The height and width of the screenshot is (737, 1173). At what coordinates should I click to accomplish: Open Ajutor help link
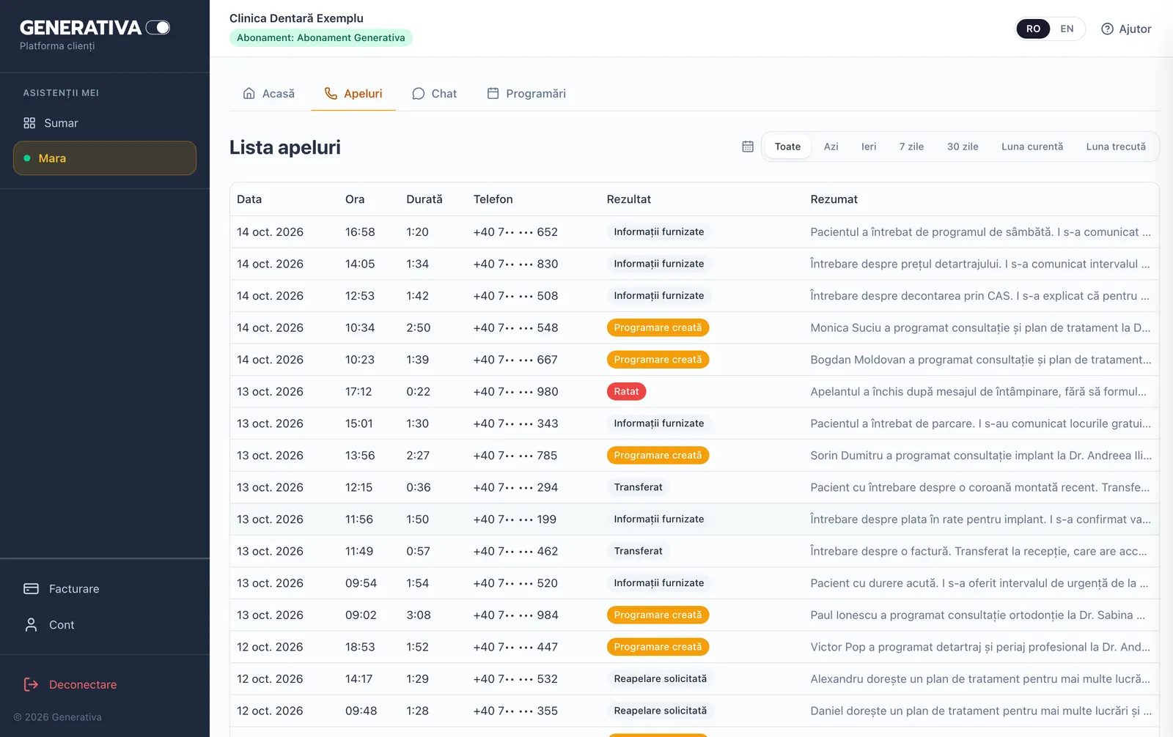[x=1126, y=29]
